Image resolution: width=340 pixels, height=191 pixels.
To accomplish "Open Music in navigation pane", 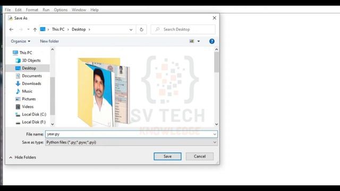I will (x=27, y=91).
